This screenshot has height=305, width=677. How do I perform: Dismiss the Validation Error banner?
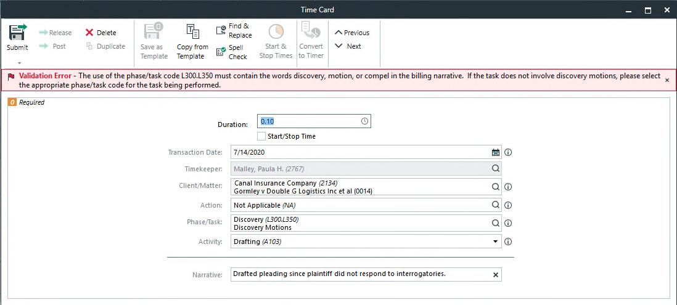tap(667, 80)
